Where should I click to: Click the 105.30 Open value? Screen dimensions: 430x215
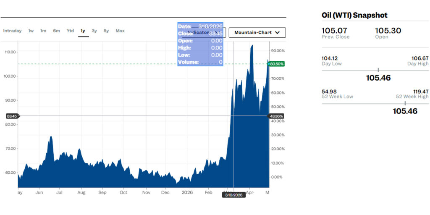(x=388, y=30)
